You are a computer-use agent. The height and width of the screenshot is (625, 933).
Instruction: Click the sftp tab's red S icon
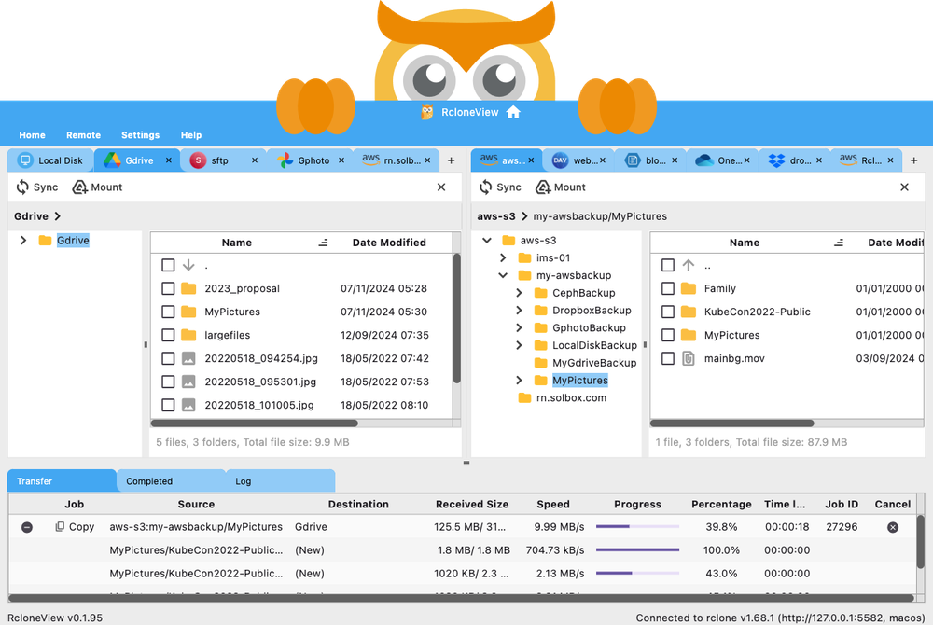click(x=198, y=160)
